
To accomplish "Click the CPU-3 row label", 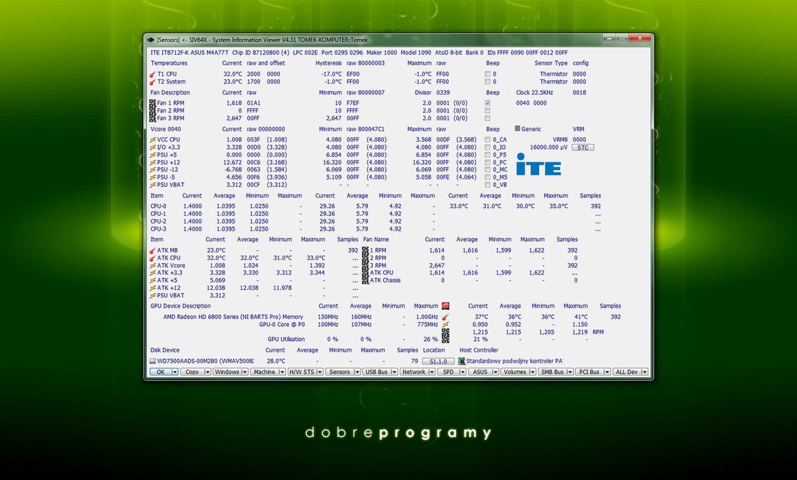I will [x=158, y=229].
